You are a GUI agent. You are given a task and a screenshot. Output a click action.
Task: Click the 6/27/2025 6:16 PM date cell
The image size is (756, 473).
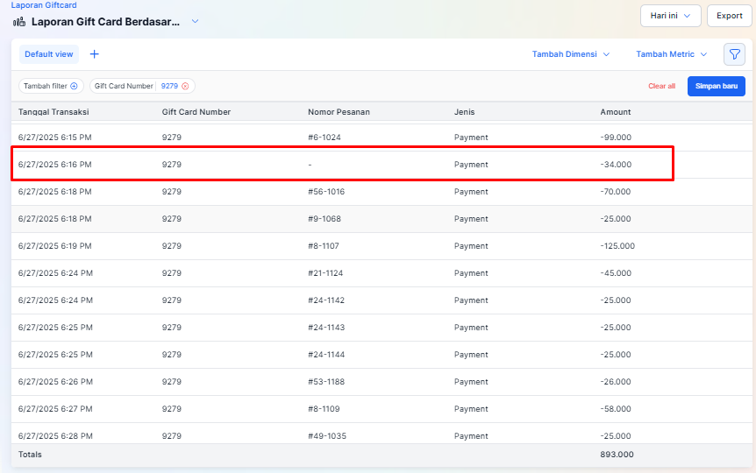[55, 165]
